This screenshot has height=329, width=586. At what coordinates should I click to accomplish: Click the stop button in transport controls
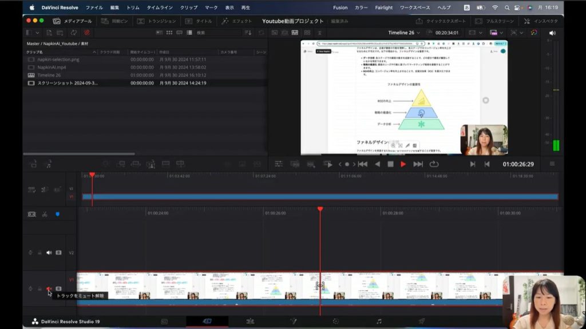click(x=390, y=164)
